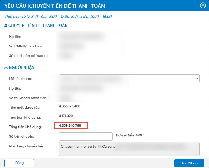
Task: Click the Tiền bán khả dụng label
Action: [25, 117]
